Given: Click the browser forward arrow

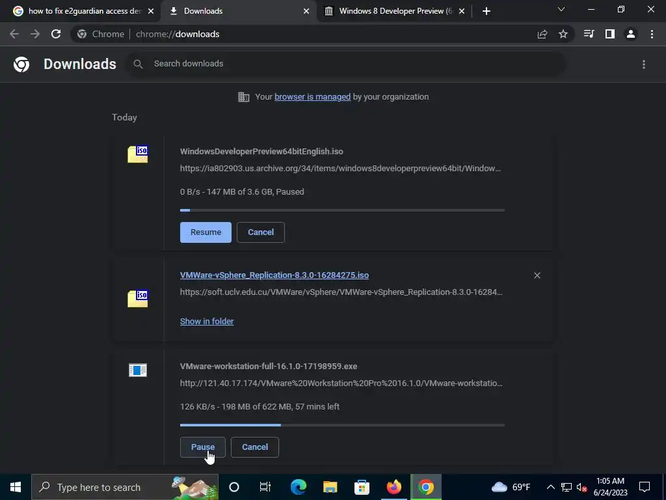Looking at the screenshot, I should tap(35, 34).
